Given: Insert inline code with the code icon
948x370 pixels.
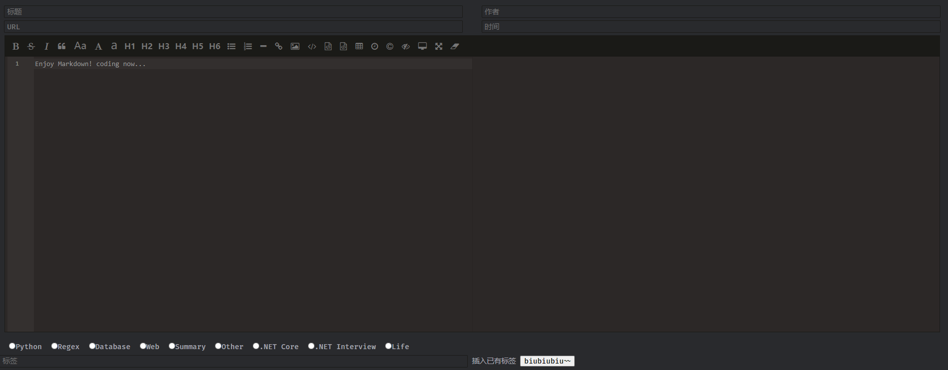Looking at the screenshot, I should pos(312,46).
